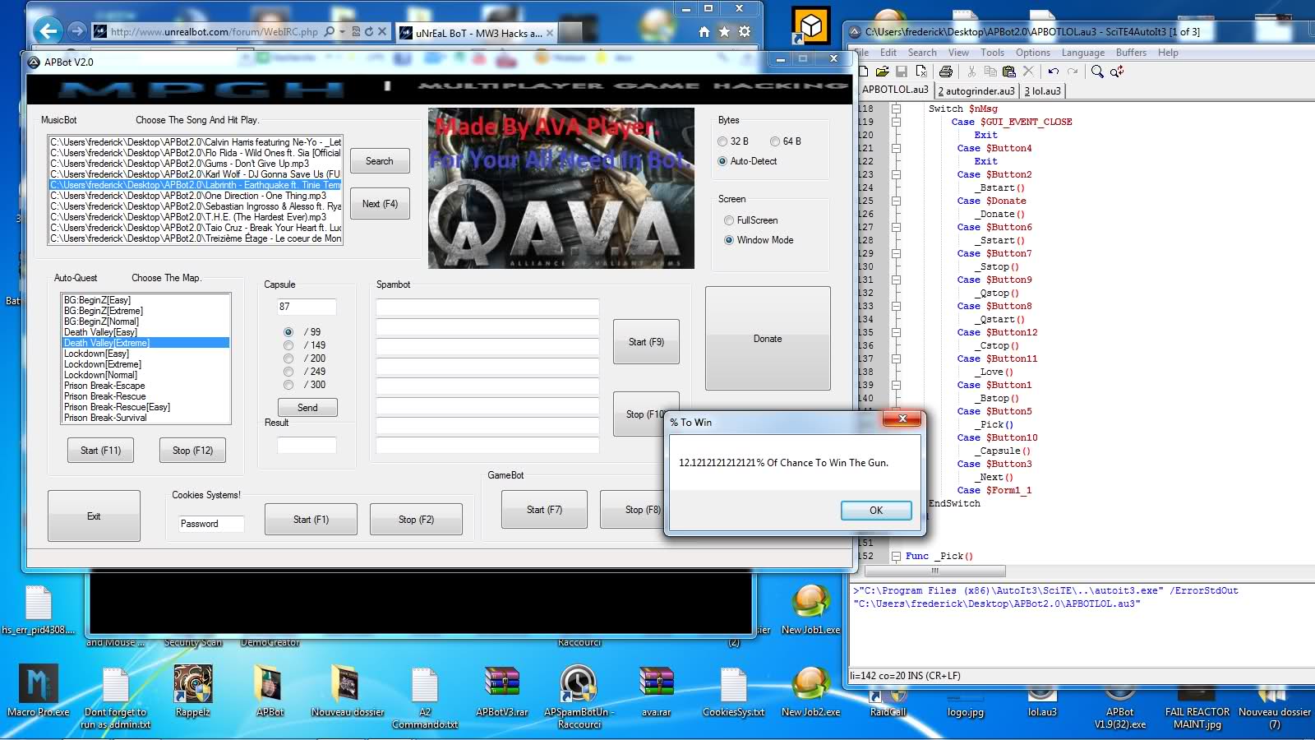
Task: Click the Paste icon in SciTE
Action: coord(1009,72)
